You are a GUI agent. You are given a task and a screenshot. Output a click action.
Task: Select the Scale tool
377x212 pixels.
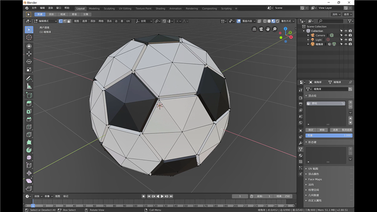29,70
